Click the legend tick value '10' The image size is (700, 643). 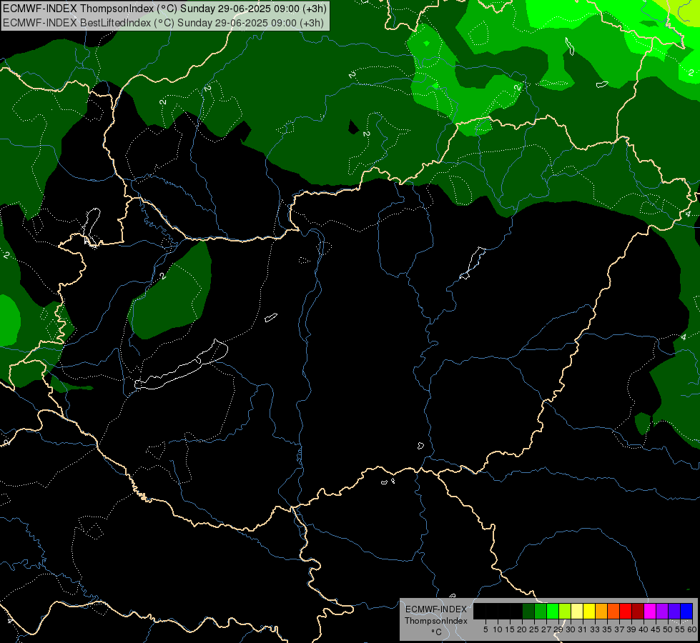[x=498, y=629]
